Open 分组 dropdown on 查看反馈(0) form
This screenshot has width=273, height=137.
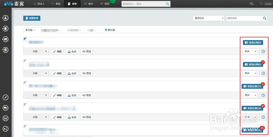coord(36,52)
